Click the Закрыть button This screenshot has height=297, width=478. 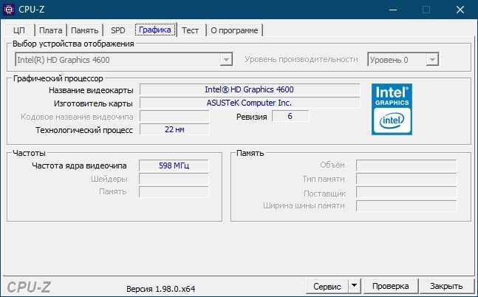[446, 286]
